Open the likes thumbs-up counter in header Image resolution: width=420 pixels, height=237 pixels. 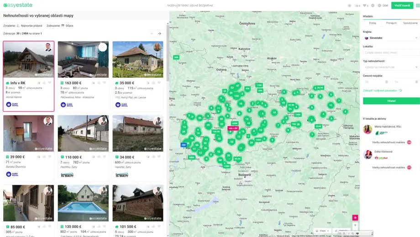pyautogui.click(x=357, y=5)
